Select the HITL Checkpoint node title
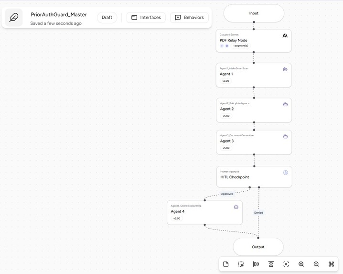Viewport: 343px width, 274px height. pyautogui.click(x=235, y=177)
